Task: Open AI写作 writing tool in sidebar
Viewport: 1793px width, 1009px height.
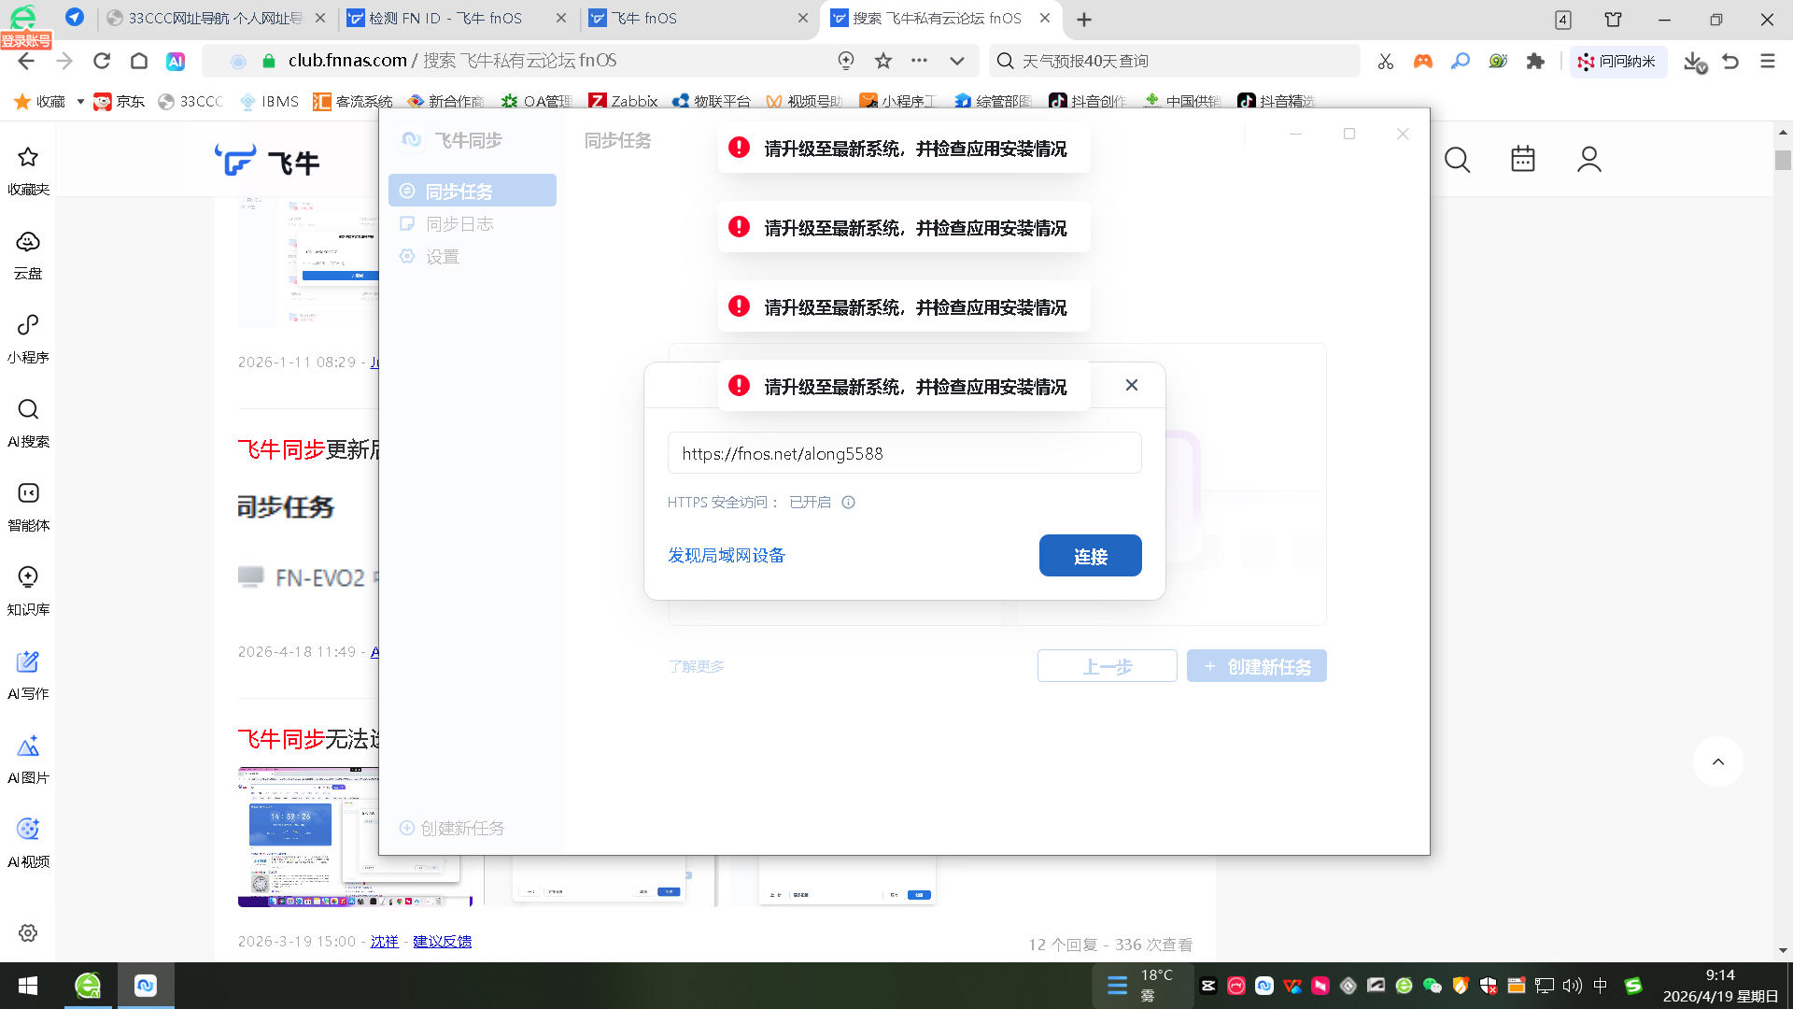Action: pos(28,675)
